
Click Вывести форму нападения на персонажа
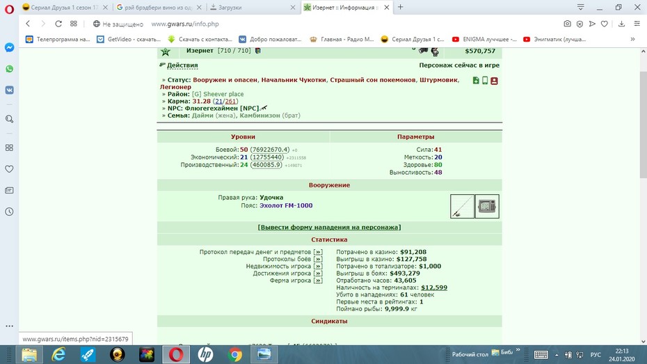point(329,228)
